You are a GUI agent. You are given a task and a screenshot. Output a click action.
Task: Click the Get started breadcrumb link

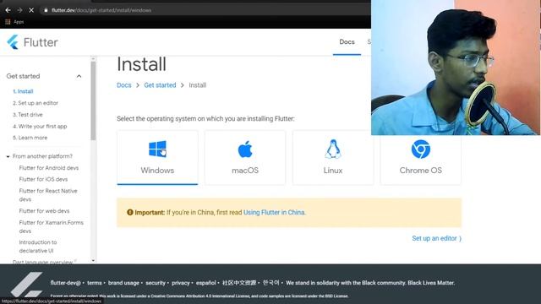[x=160, y=85]
